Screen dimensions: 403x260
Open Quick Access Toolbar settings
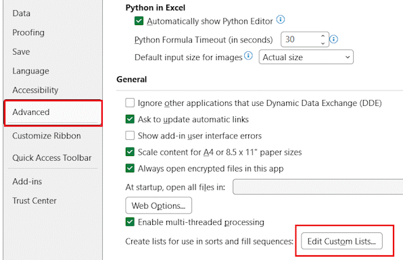click(x=52, y=157)
